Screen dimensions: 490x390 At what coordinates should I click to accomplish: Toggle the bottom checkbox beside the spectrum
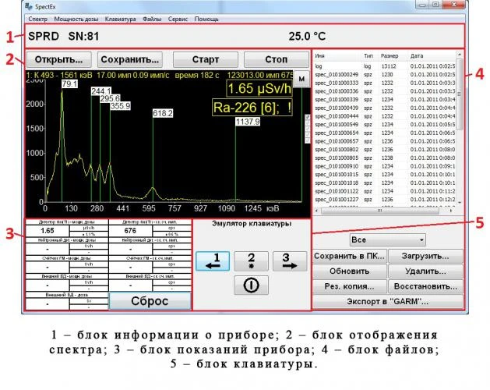pos(308,140)
